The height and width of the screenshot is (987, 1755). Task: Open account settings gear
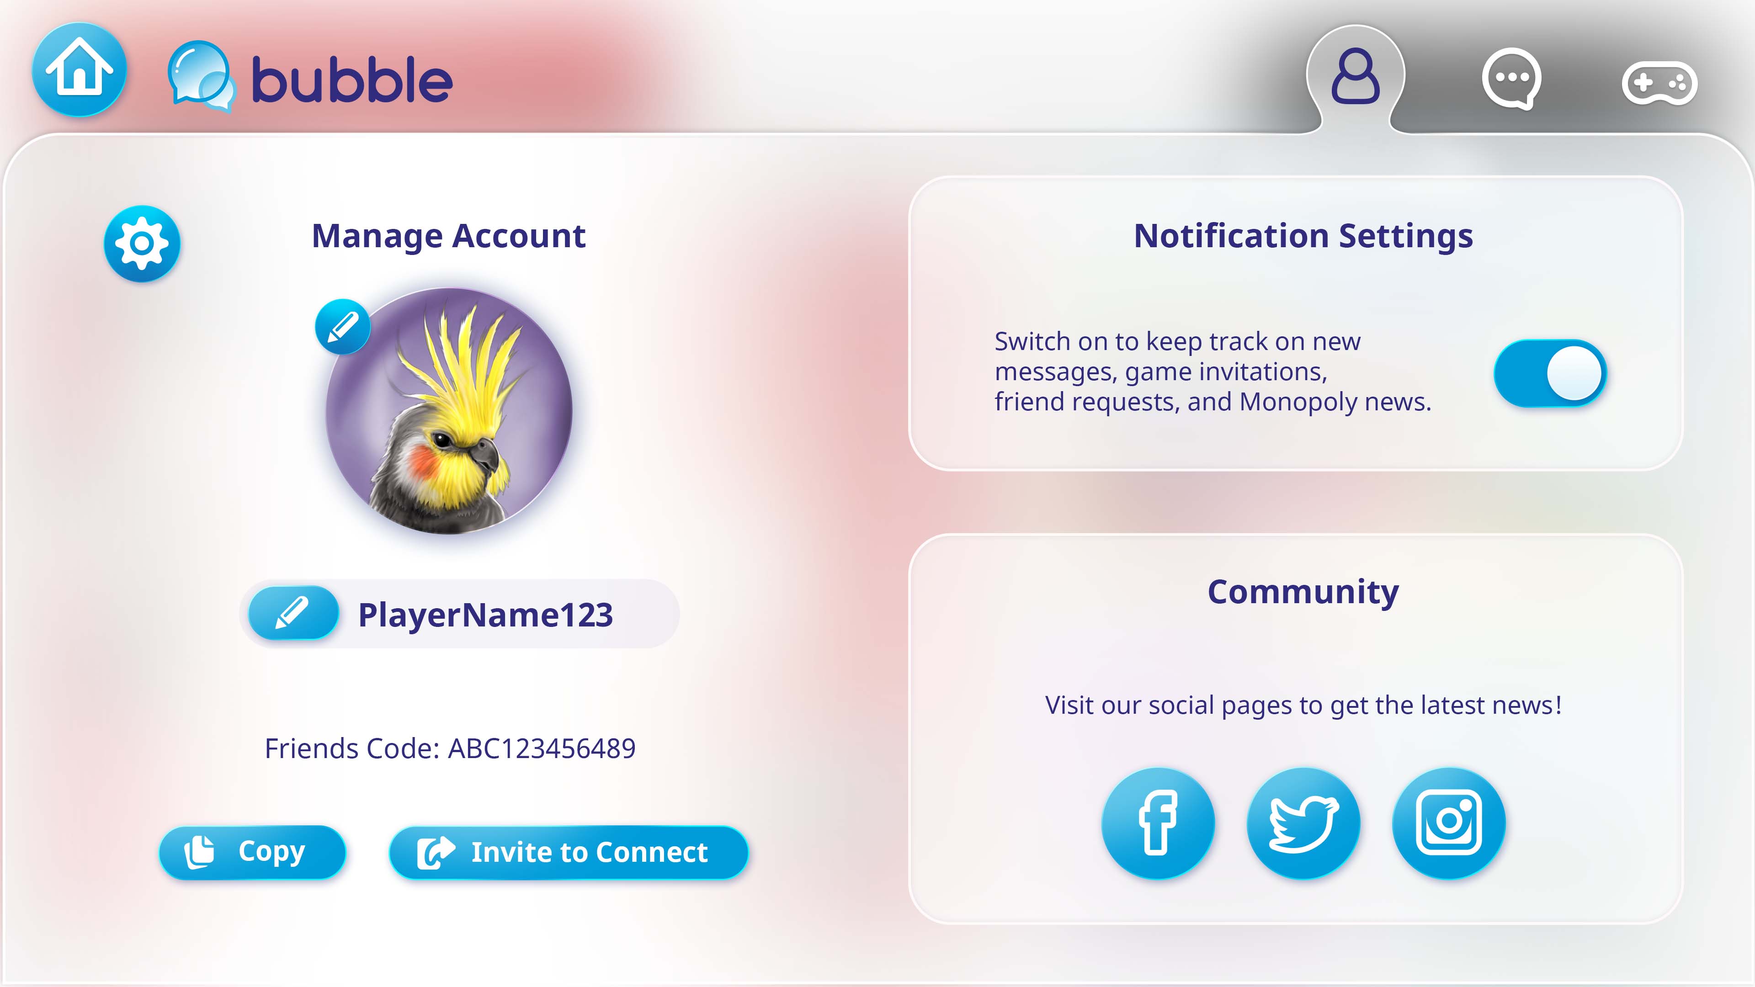coord(142,243)
